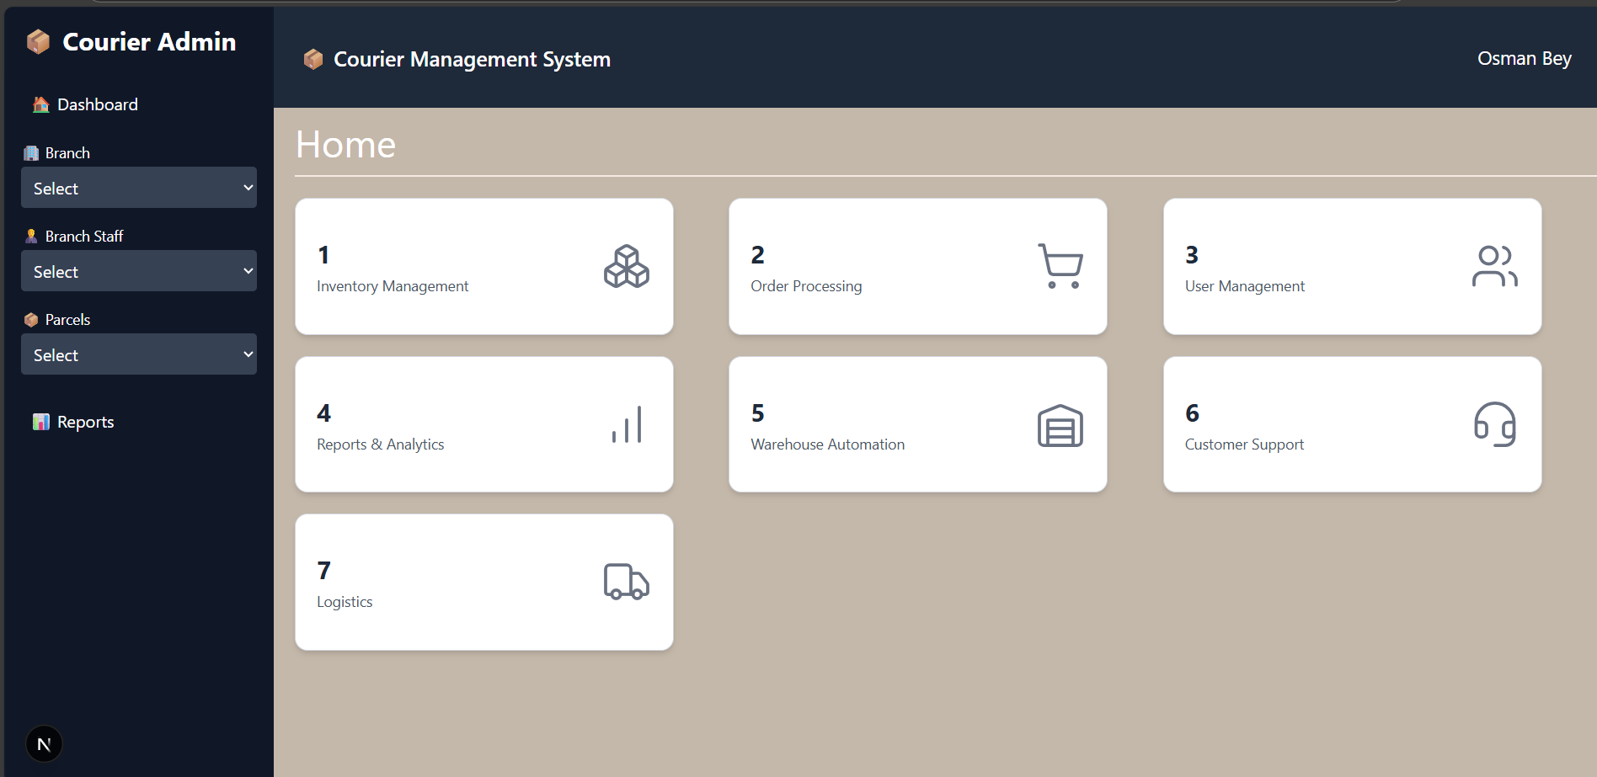Click the Home page heading

point(345,145)
